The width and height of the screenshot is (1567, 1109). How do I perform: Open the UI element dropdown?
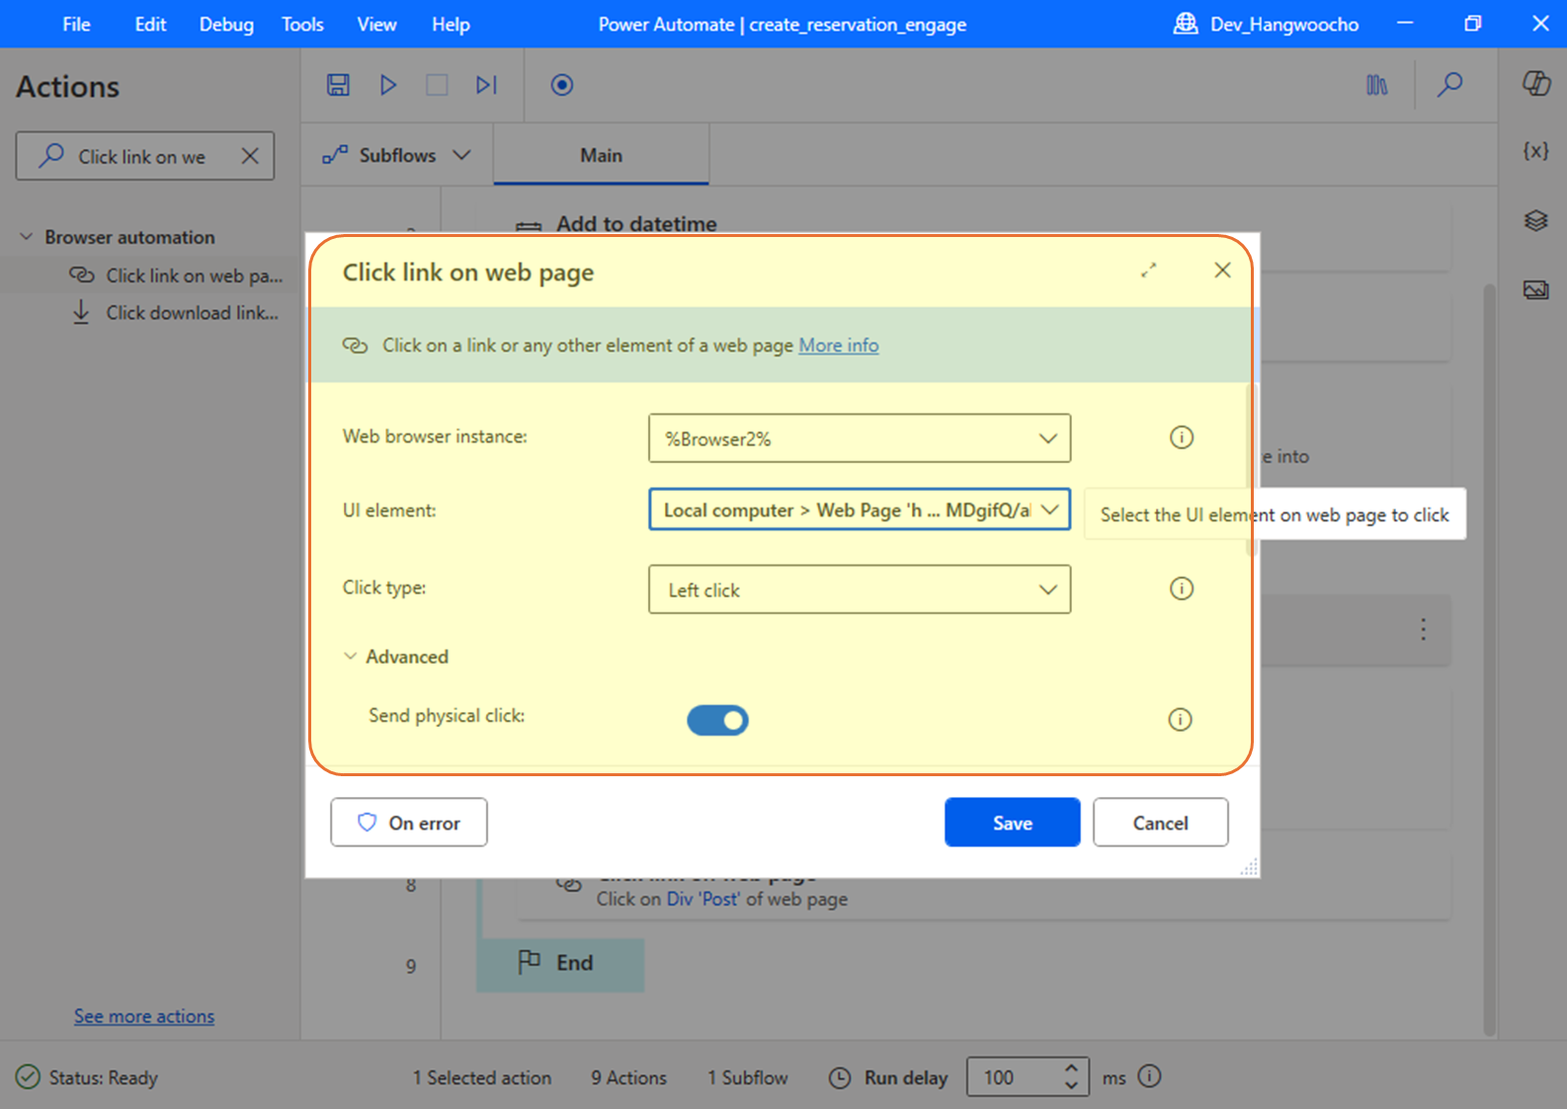[860, 510]
